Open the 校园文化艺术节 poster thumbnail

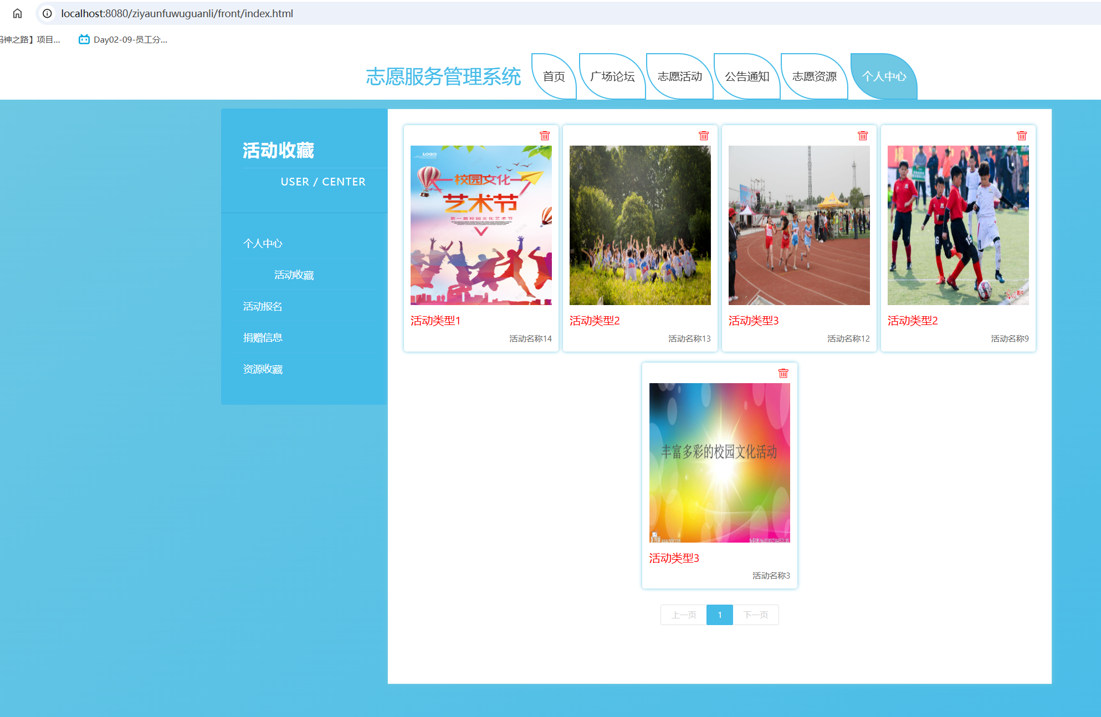pyautogui.click(x=481, y=225)
